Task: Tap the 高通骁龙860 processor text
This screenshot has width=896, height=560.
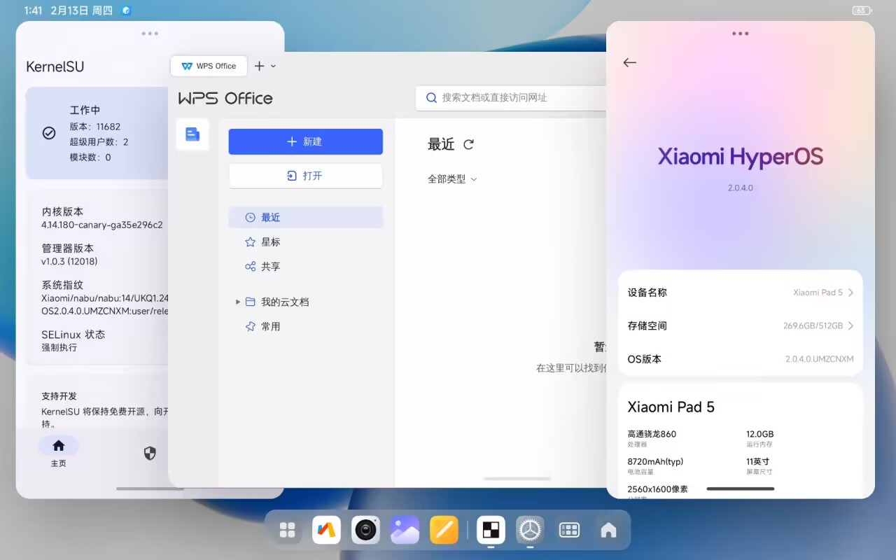Action: coord(652,434)
